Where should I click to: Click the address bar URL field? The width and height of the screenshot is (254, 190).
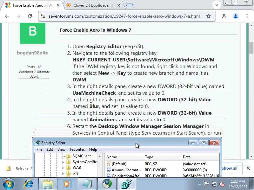click(x=124, y=16)
